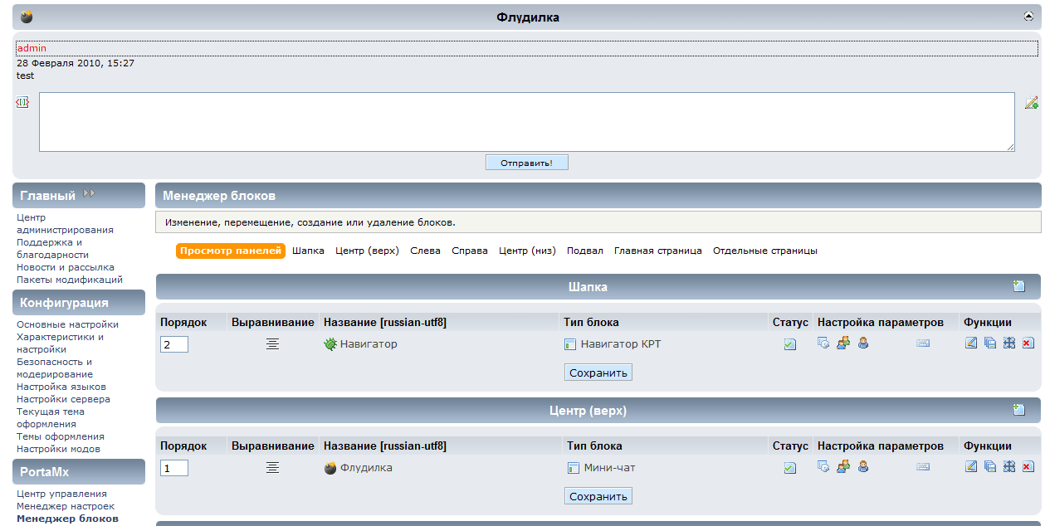Collapse the Главный sidebar menu arrows
Viewport: 1045px width, 526px height.
pyautogui.click(x=89, y=194)
